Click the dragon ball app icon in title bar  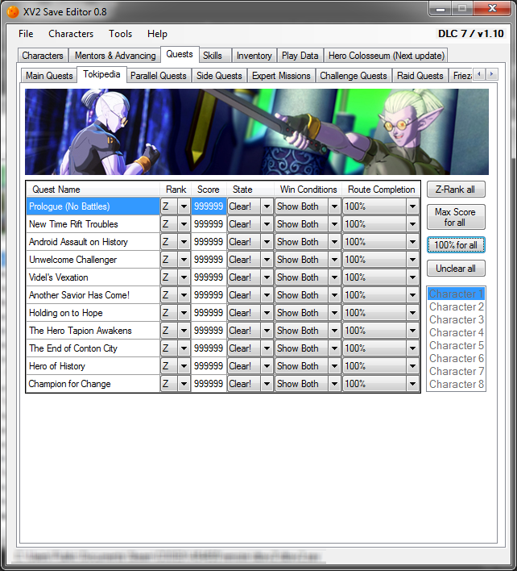[13, 12]
